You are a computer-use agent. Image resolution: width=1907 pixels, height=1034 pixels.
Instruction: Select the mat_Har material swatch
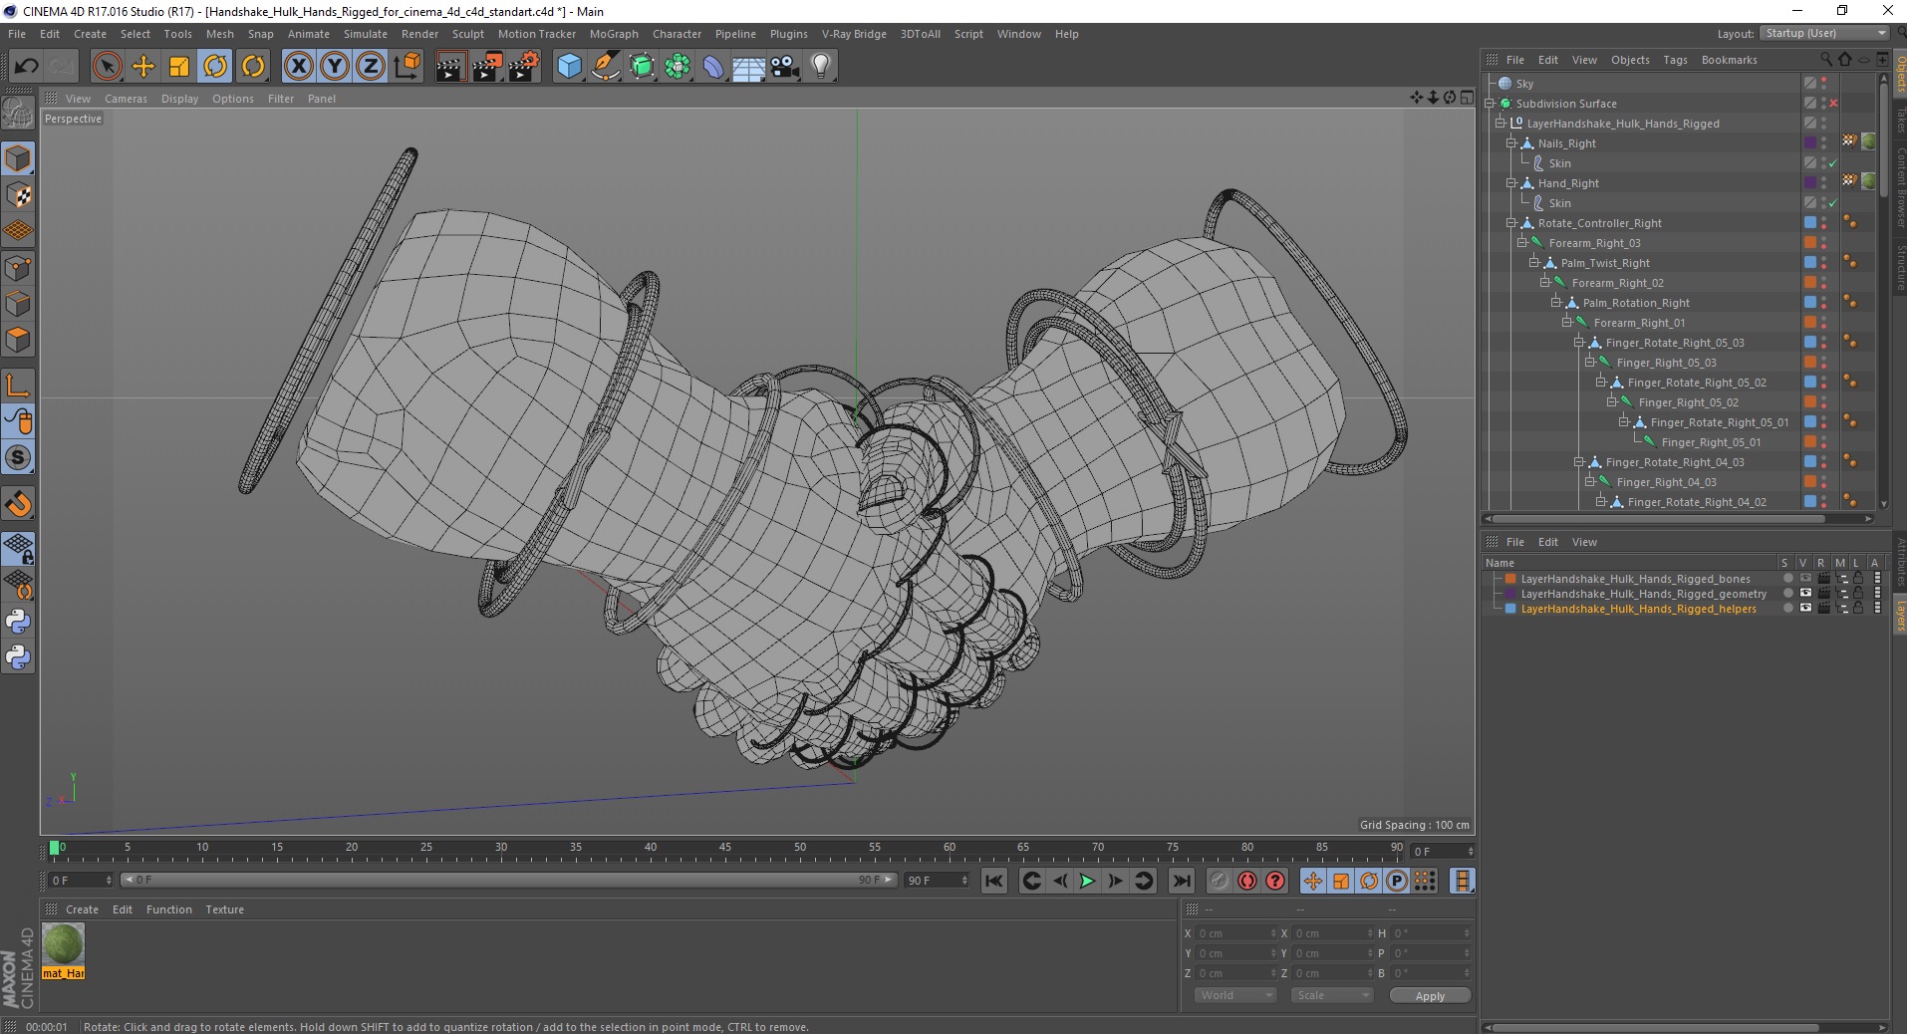[63, 950]
